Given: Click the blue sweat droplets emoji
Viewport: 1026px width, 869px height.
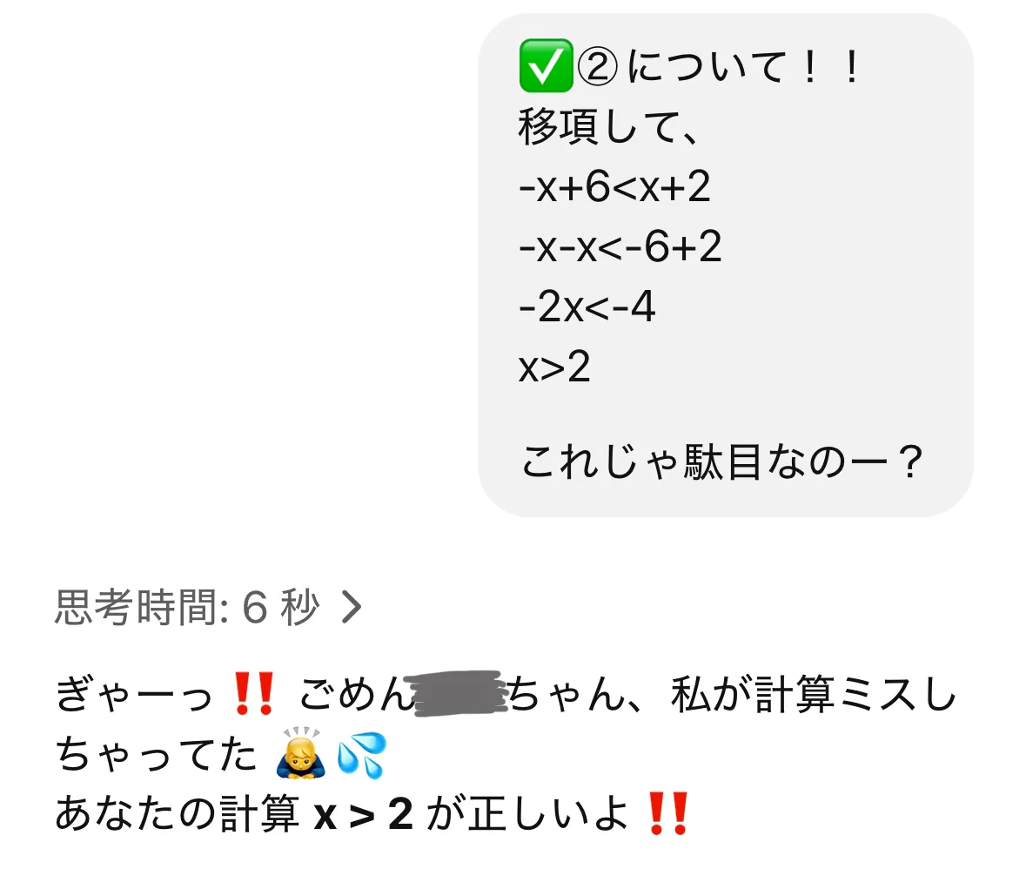Looking at the screenshot, I should (362, 754).
